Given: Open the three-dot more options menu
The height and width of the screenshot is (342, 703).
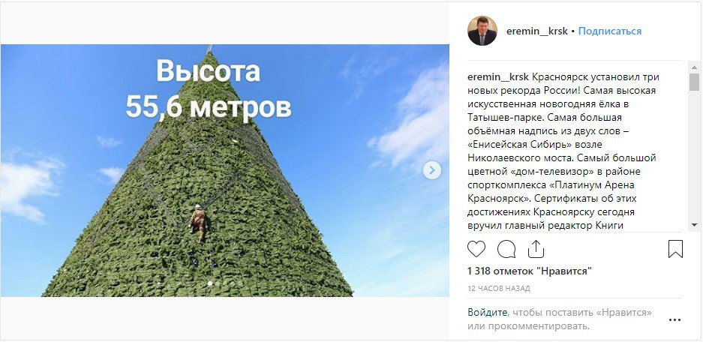Looking at the screenshot, I should tap(674, 320).
